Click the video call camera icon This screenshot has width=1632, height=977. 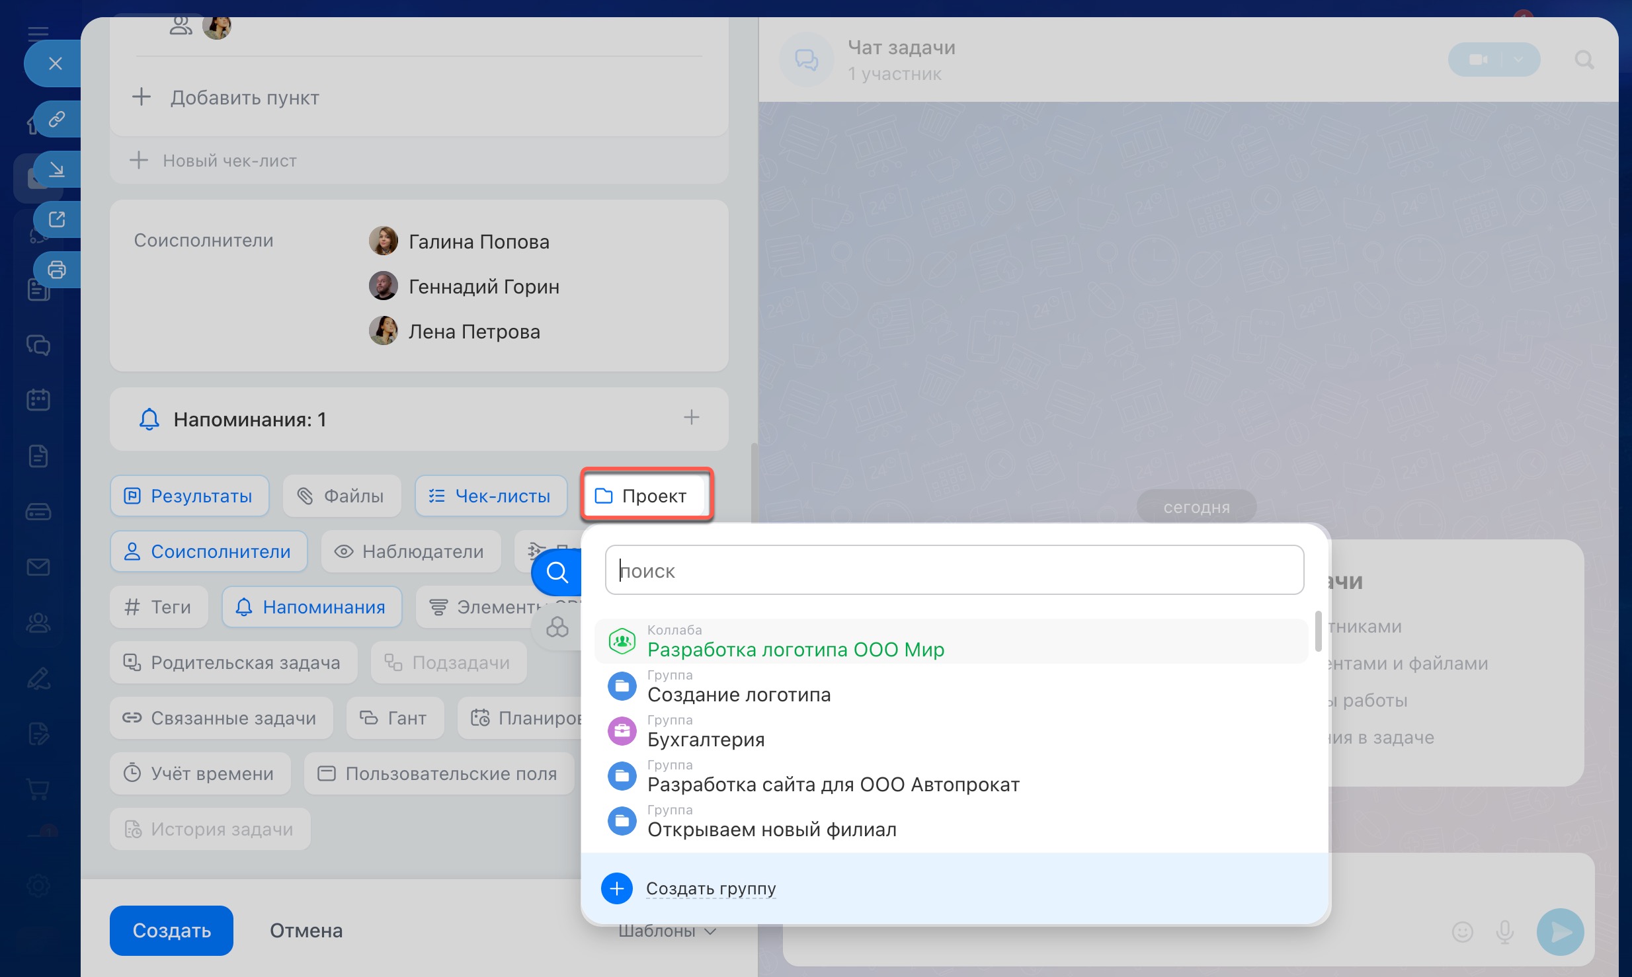(x=1477, y=59)
